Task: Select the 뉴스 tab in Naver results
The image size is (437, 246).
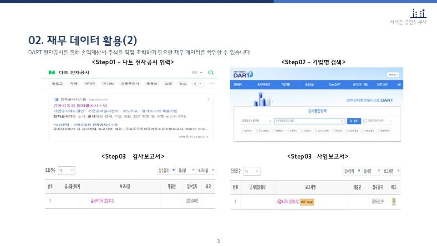Action: click(x=183, y=83)
